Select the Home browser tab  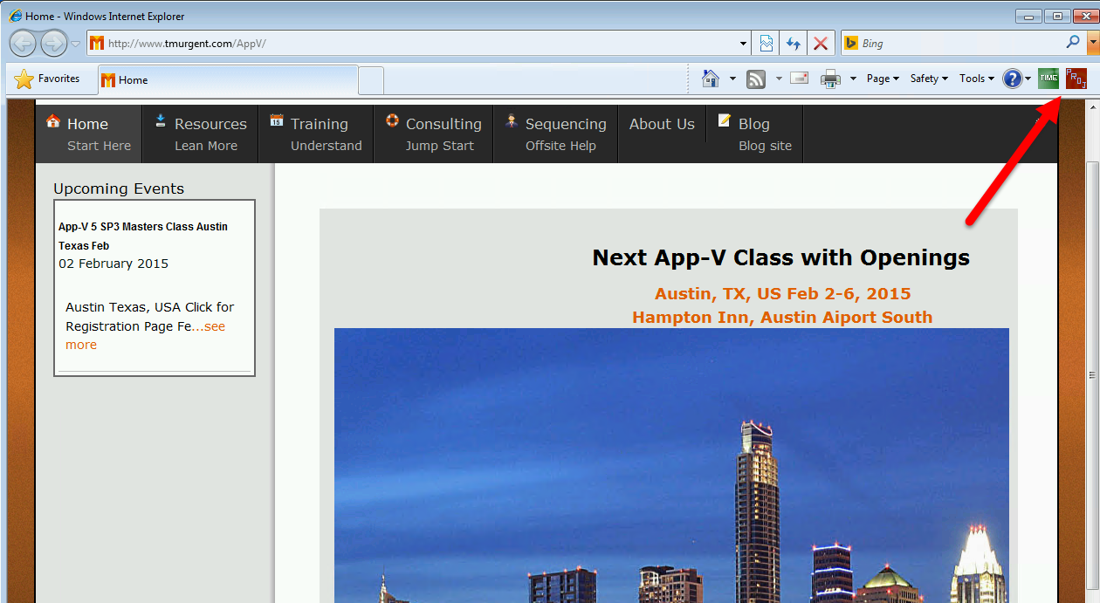[228, 79]
